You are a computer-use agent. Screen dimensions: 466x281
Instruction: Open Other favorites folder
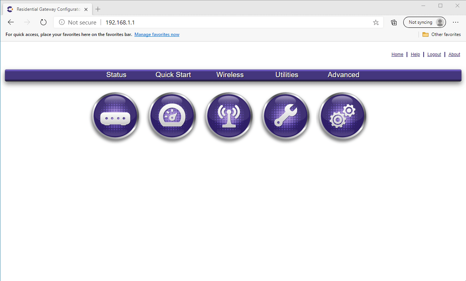point(441,34)
